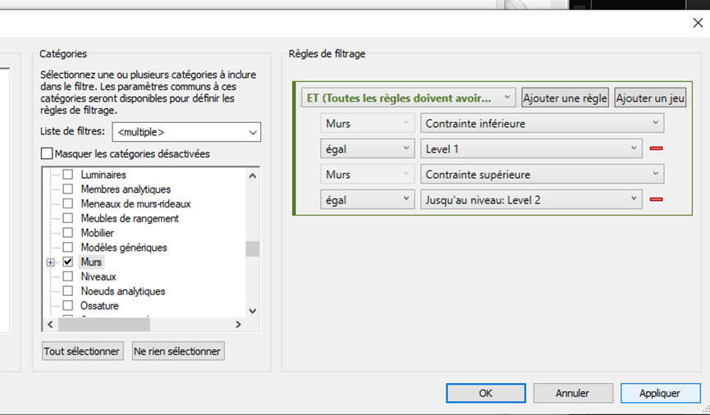
Task: Click the category list scroll down arrow
Action: (253, 311)
